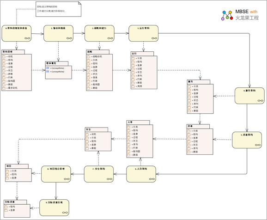The height and width of the screenshot is (220, 267).
Task: Select the 项目 package title tab
Action: click(x=17, y=166)
